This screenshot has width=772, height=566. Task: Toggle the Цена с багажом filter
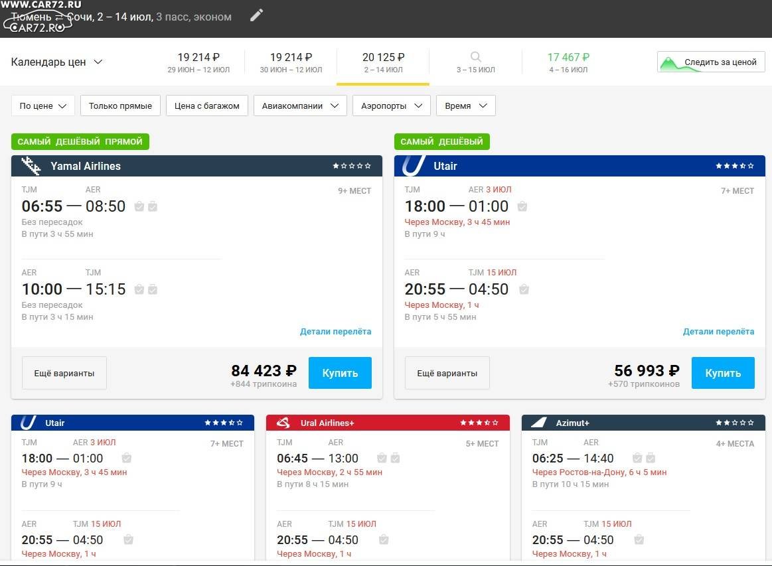coord(207,106)
